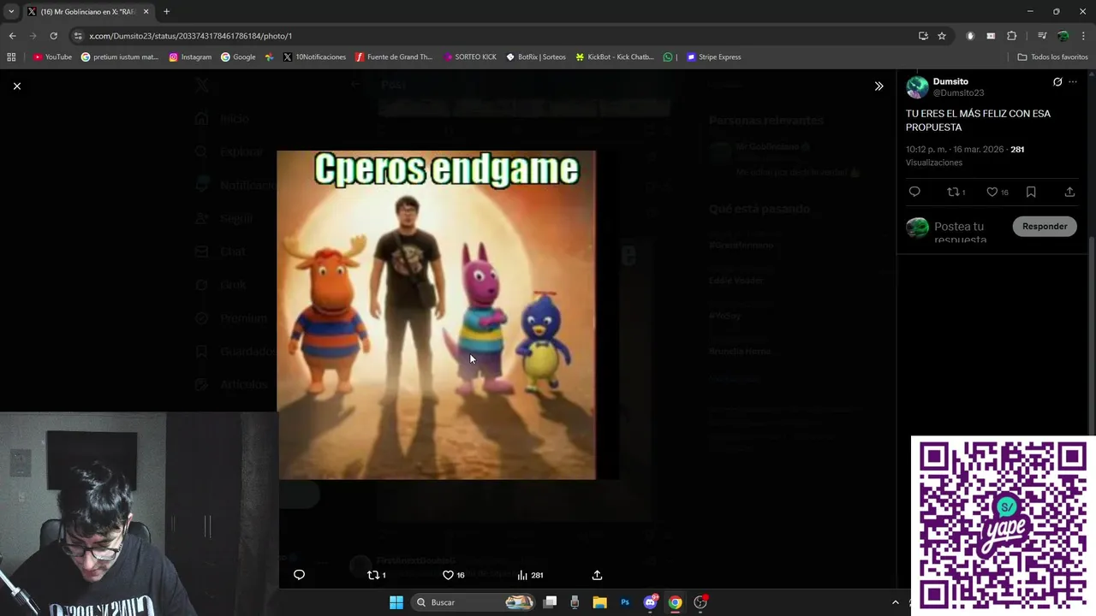Open 'Todos los favoritos' folder
The height and width of the screenshot is (616, 1096).
[x=1052, y=57]
